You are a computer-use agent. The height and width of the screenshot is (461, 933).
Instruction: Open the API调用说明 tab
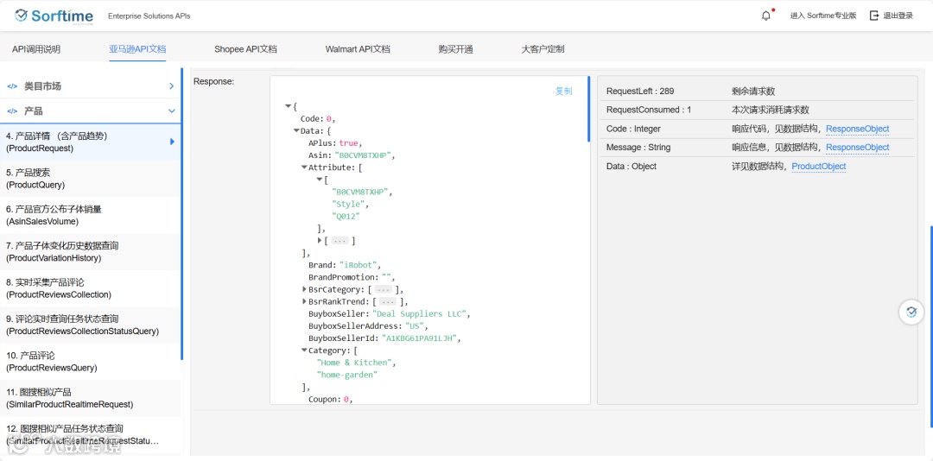[x=36, y=49]
